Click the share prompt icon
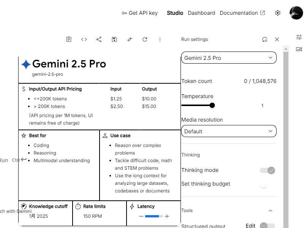 pyautogui.click(x=99, y=39)
